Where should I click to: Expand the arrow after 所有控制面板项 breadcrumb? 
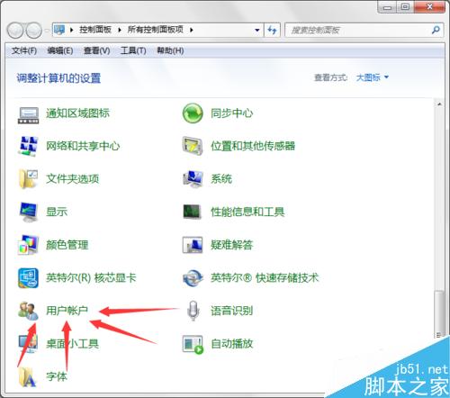click(192, 30)
